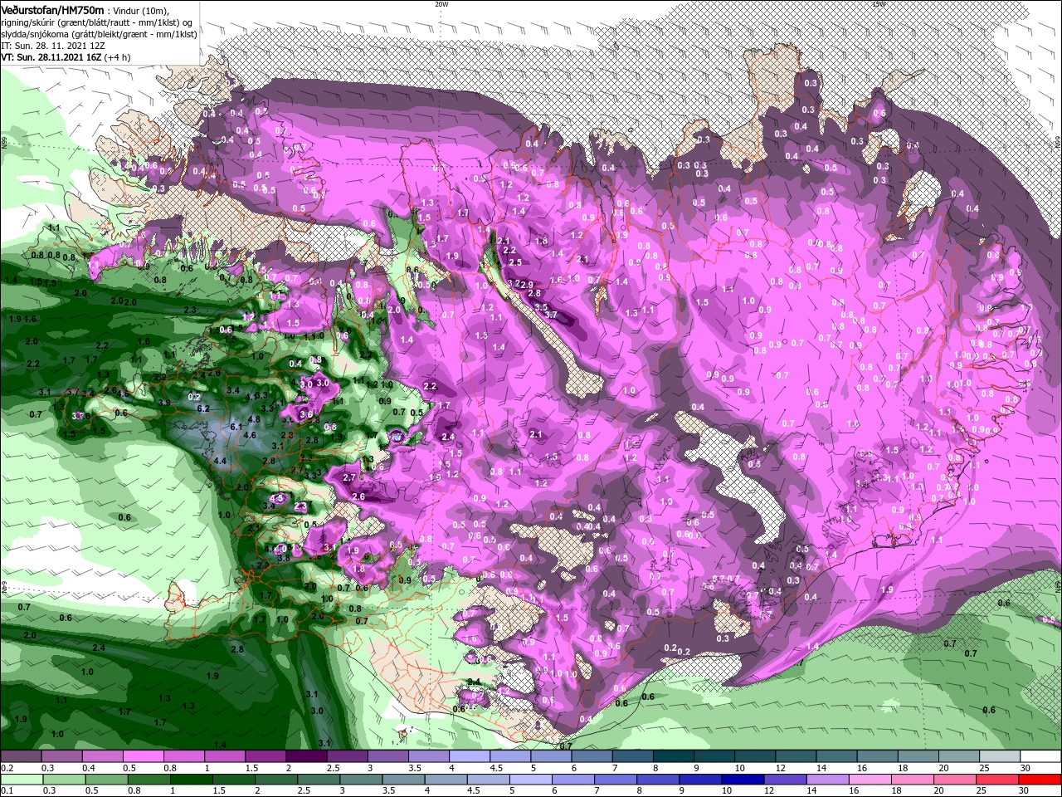Select the lilac rain swatch above label 14
Image resolution: width=1062 pixels, height=797 pixels.
pyautogui.click(x=828, y=780)
